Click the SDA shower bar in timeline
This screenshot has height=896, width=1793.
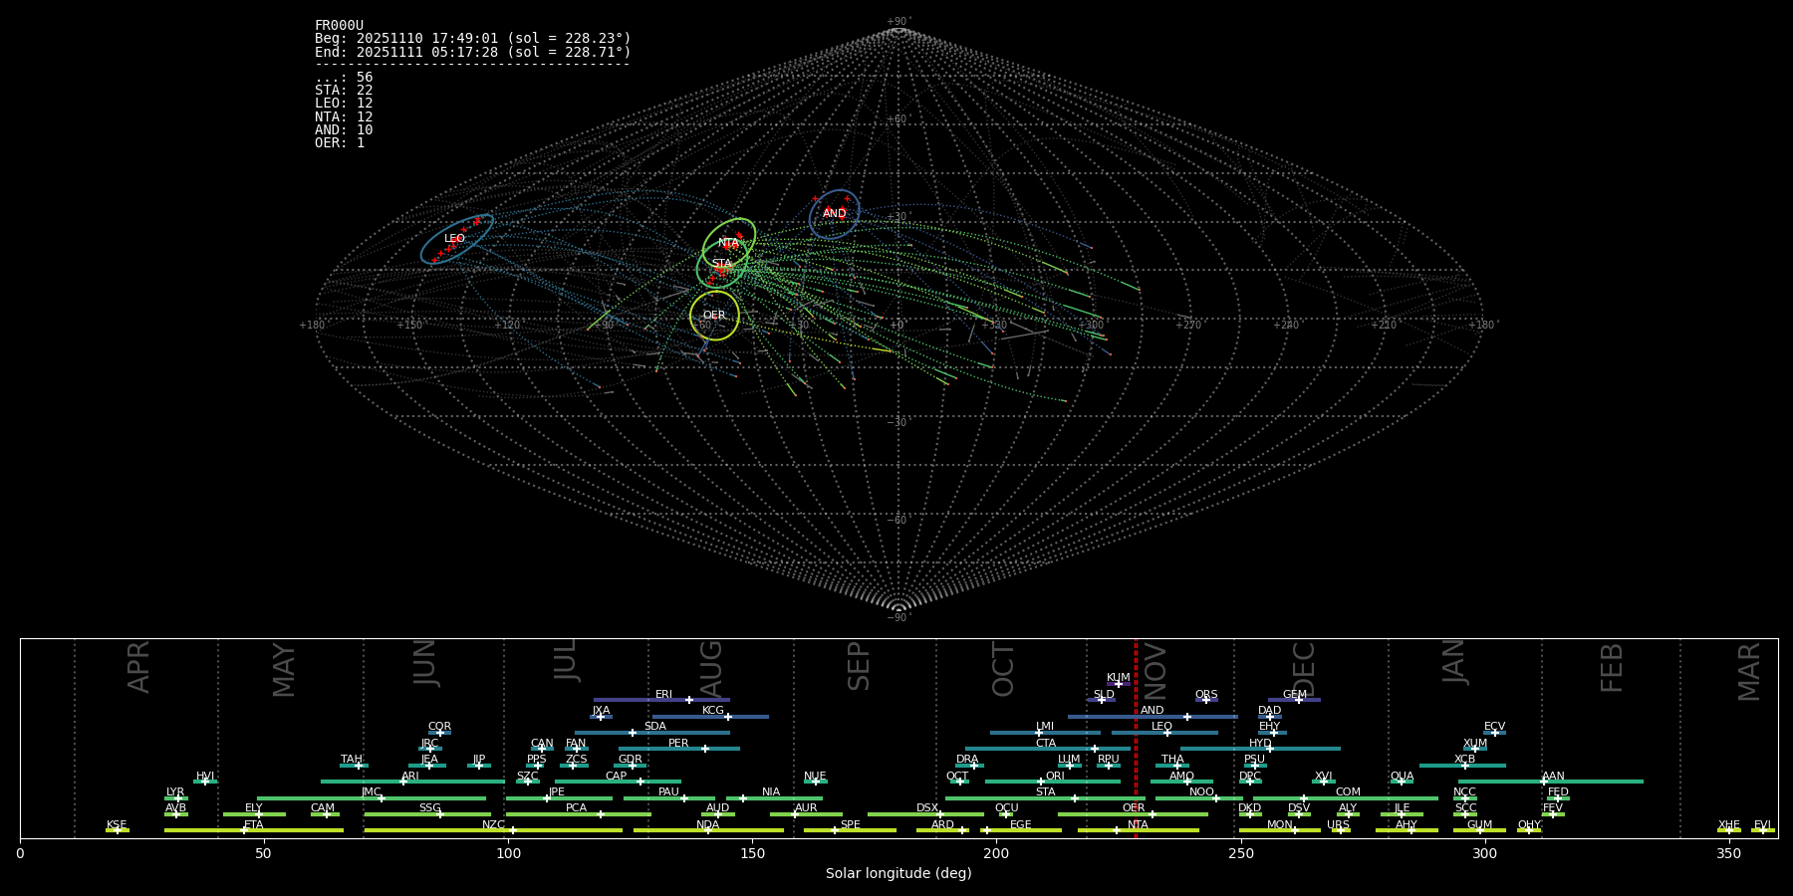coord(652,733)
